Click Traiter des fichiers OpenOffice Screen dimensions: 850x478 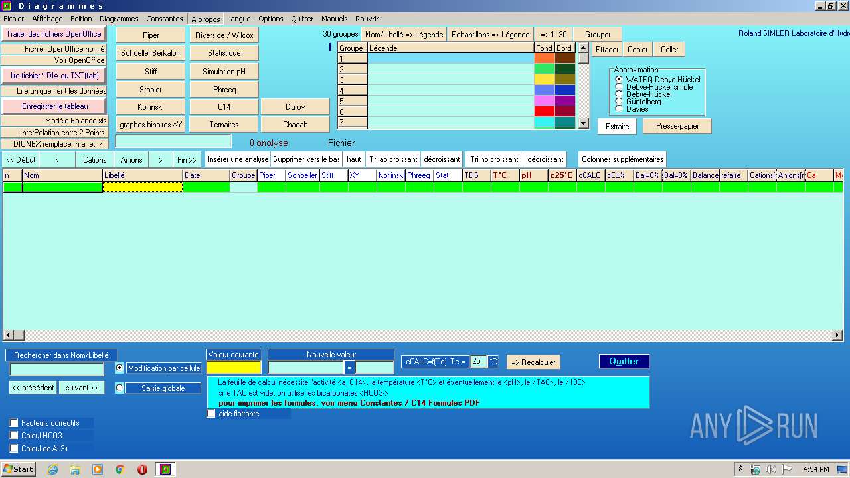[x=54, y=34]
